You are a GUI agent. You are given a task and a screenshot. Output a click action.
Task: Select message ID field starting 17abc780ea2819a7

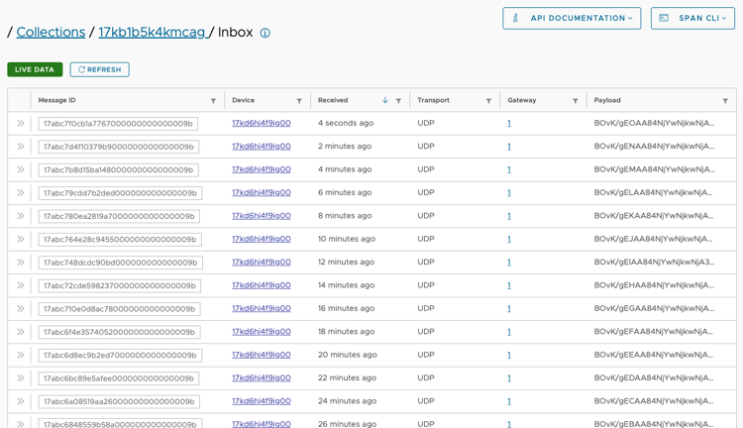119,217
